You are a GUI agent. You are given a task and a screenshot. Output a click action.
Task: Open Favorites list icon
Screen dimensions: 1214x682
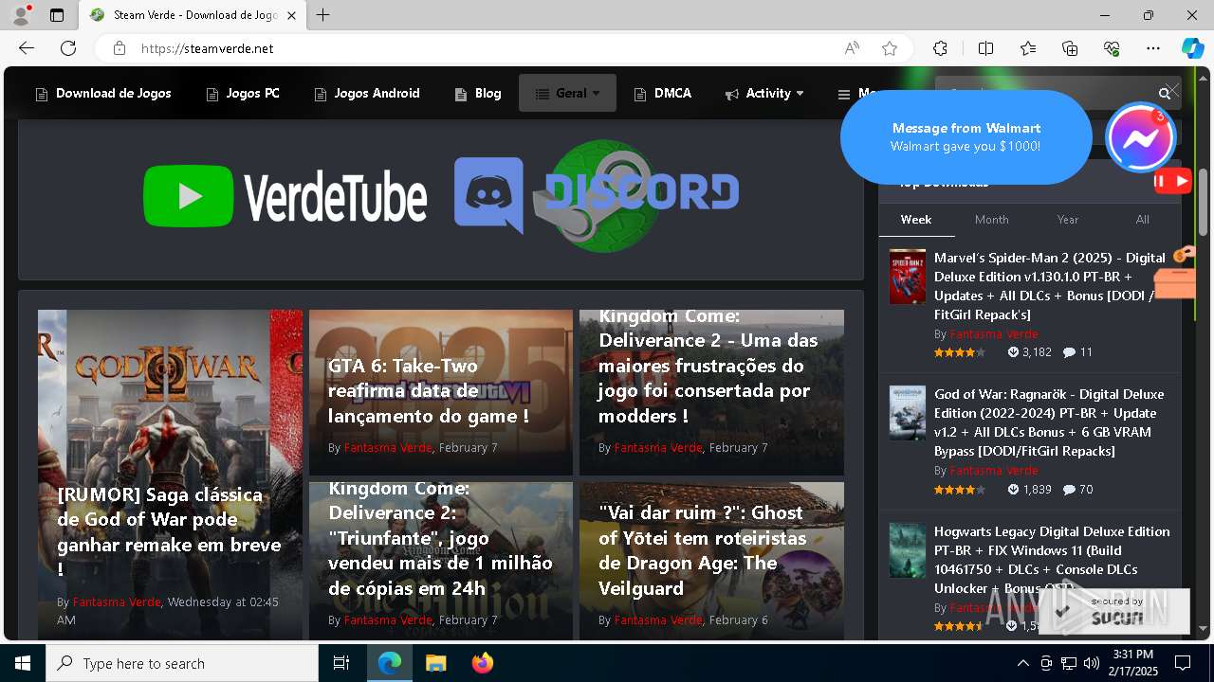[1028, 48]
